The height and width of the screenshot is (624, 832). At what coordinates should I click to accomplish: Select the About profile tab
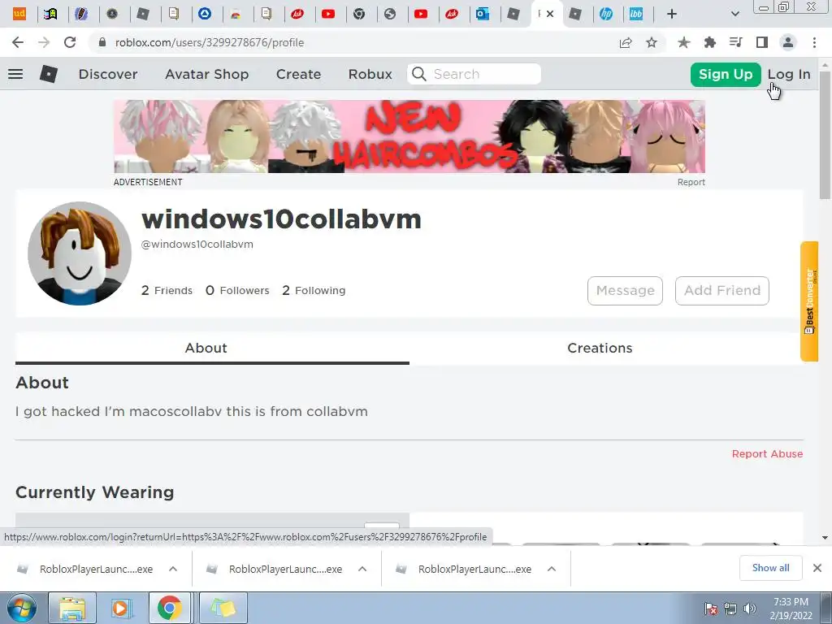tap(212, 348)
